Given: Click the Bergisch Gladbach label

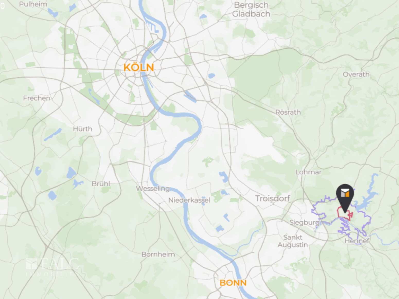Looking at the screenshot, I should pyautogui.click(x=251, y=10).
